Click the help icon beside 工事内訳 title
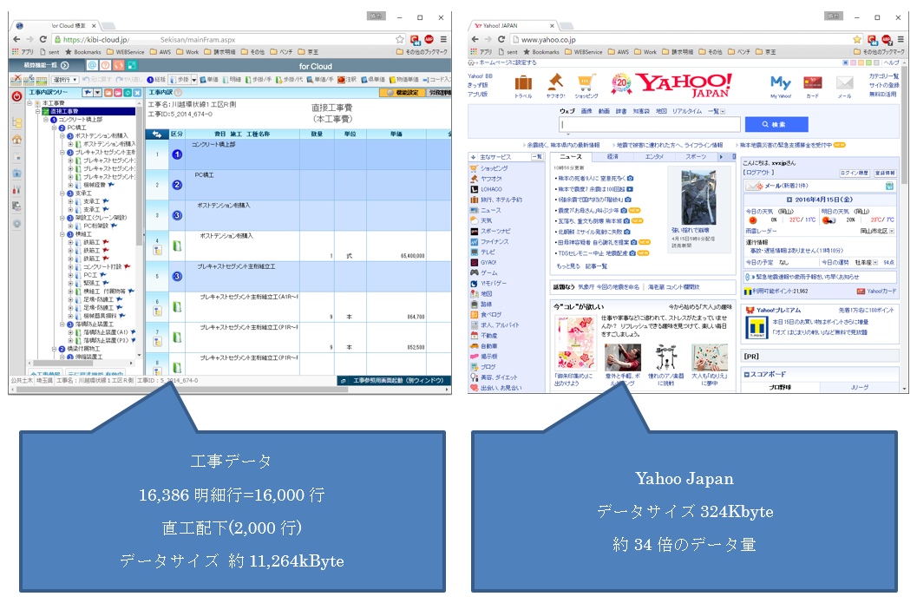 [179, 93]
